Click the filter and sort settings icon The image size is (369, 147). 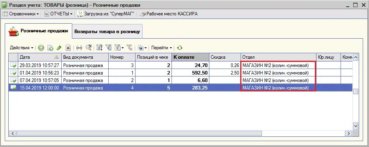pos(99,48)
